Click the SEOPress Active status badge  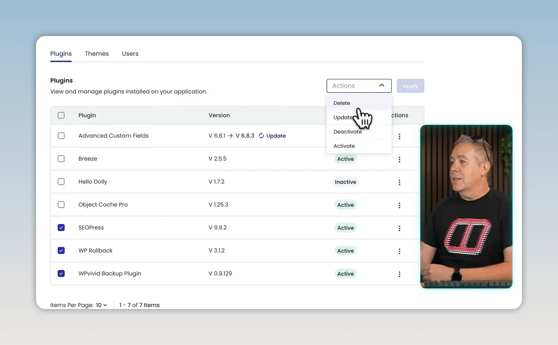345,228
